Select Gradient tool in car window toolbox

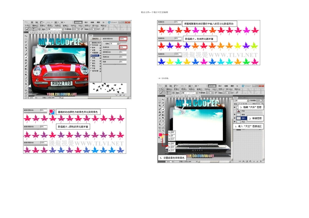point(26,69)
